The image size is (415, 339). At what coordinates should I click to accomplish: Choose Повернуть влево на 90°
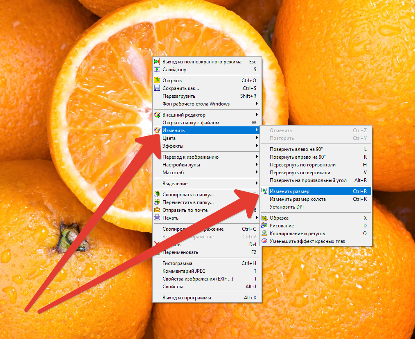pyautogui.click(x=316, y=149)
